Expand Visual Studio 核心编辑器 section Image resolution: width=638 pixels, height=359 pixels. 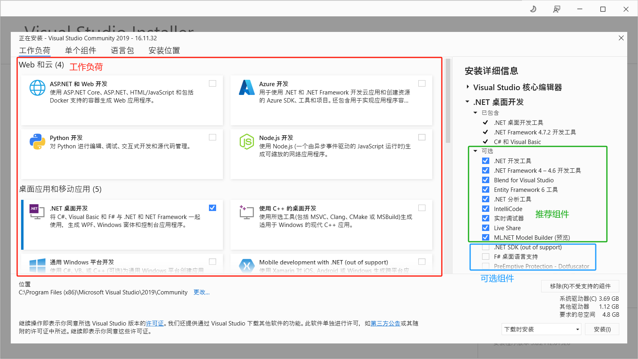468,87
